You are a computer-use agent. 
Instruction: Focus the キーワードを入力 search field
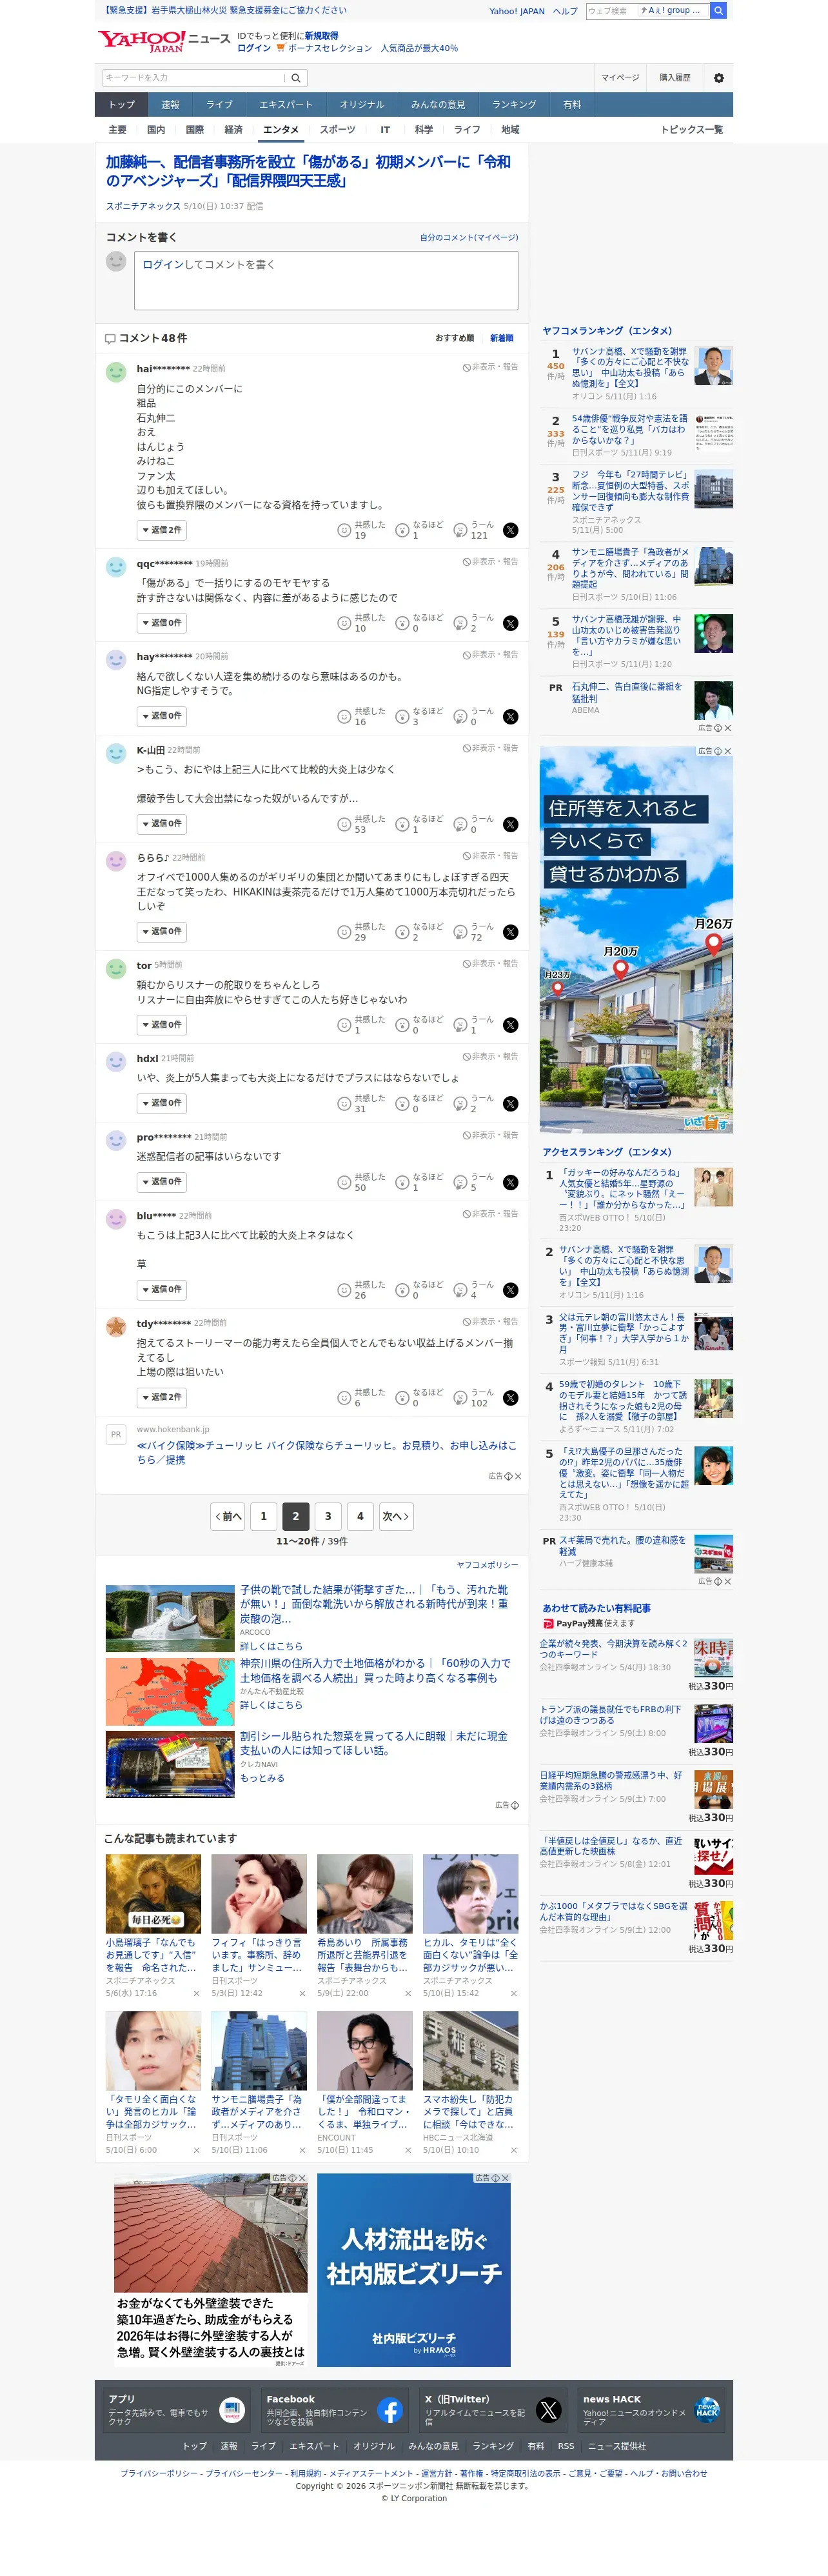tap(193, 78)
